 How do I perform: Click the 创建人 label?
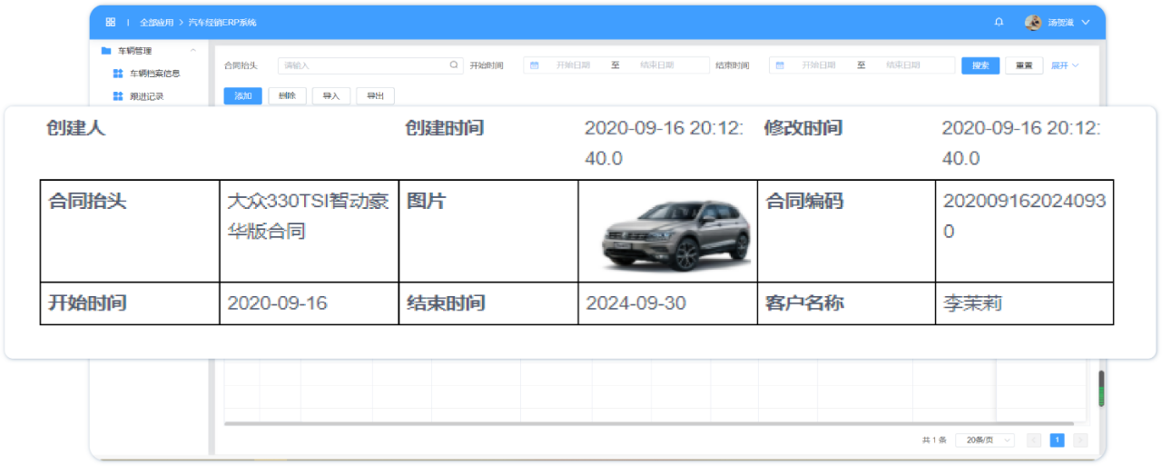point(76,128)
